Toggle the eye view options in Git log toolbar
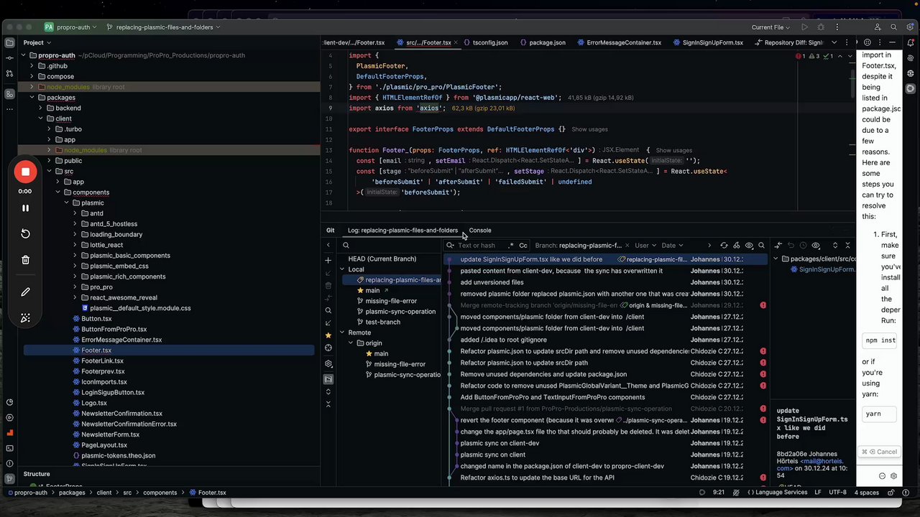 [x=749, y=246]
